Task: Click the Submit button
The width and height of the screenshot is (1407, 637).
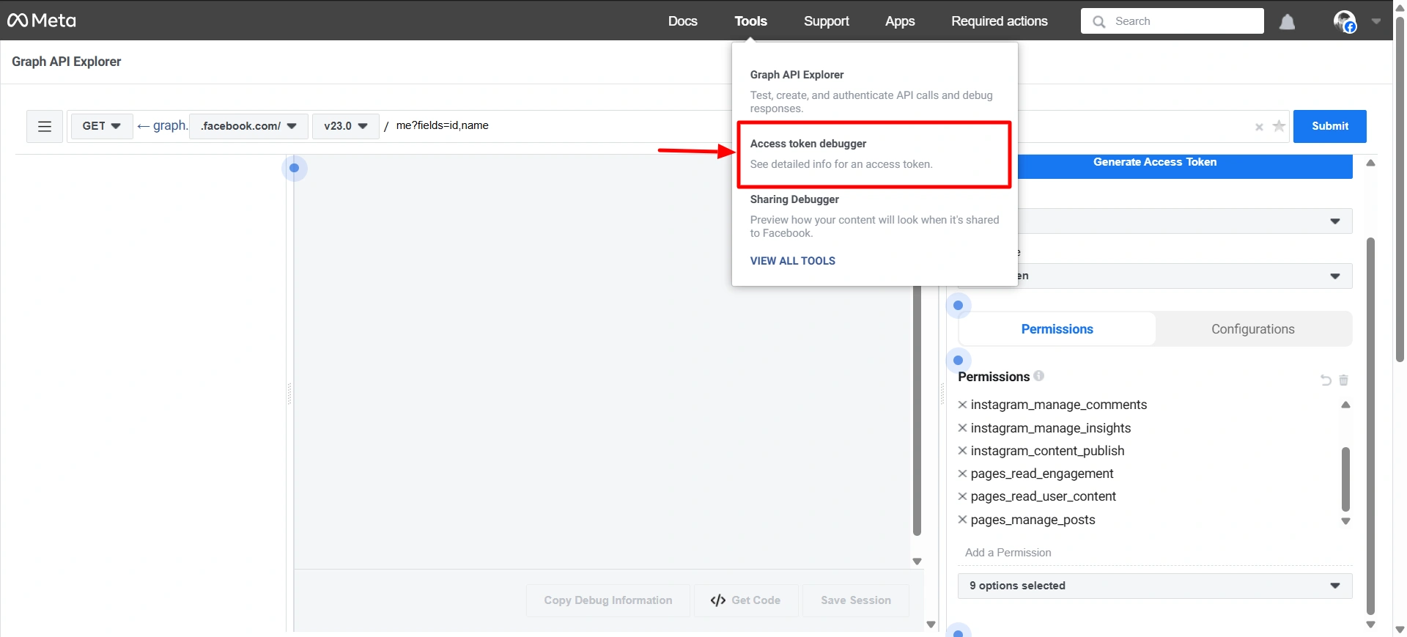Action: pos(1329,126)
